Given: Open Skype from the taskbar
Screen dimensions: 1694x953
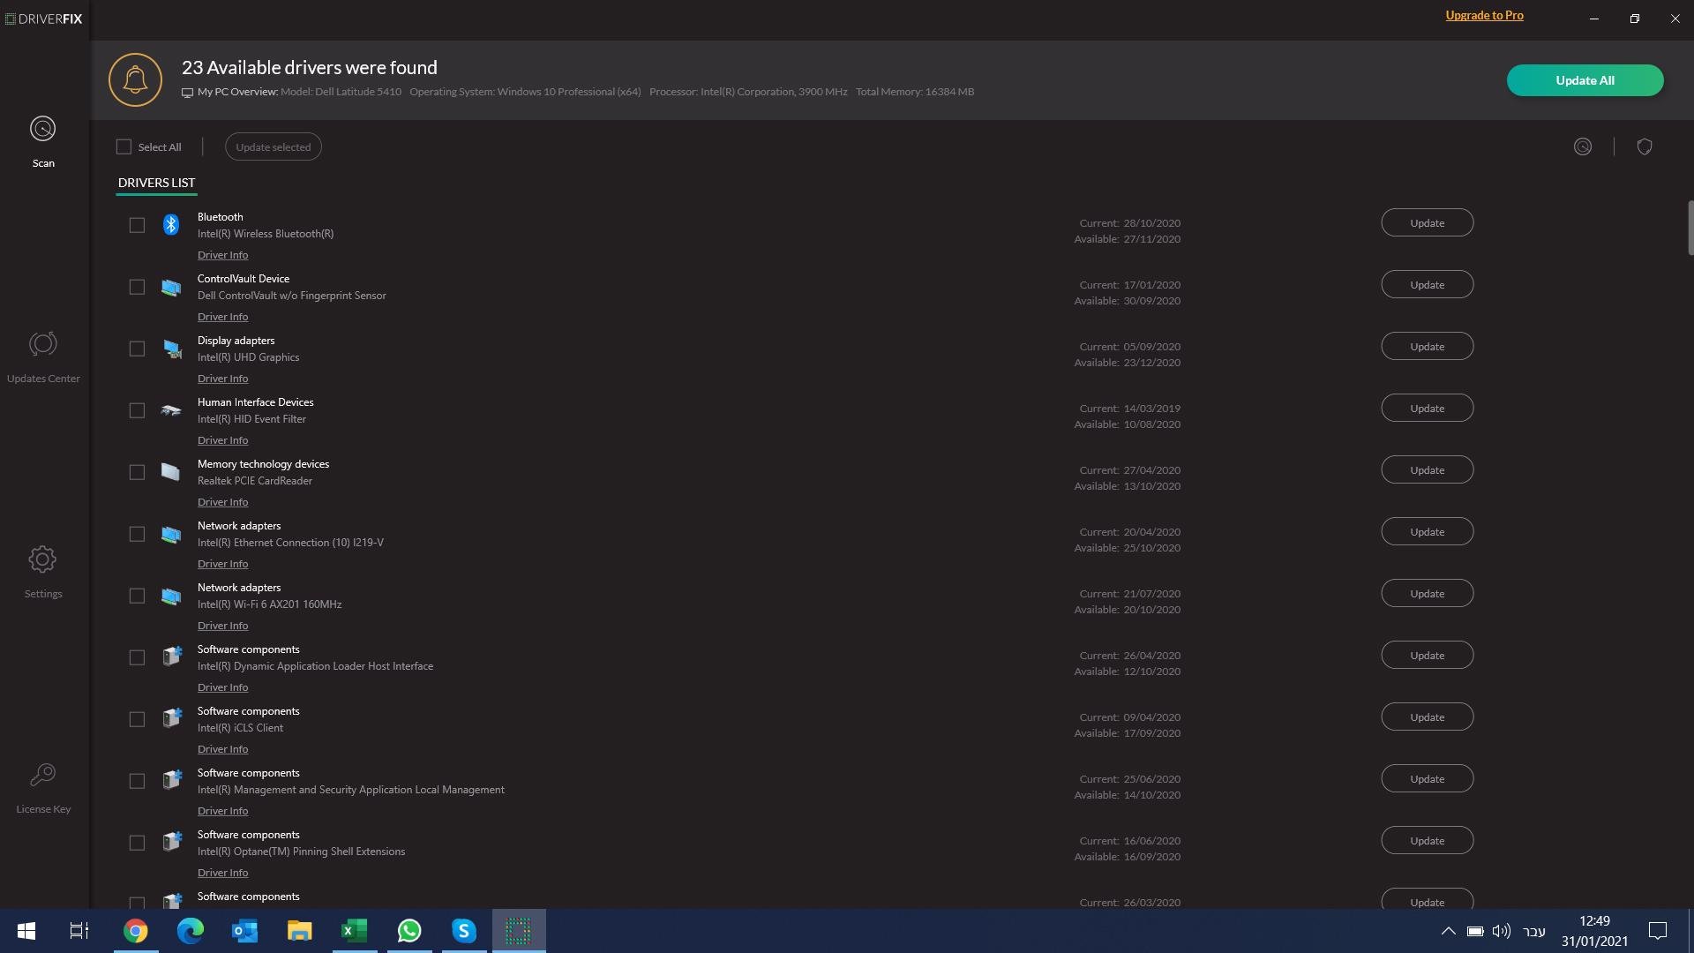Looking at the screenshot, I should tap(463, 930).
